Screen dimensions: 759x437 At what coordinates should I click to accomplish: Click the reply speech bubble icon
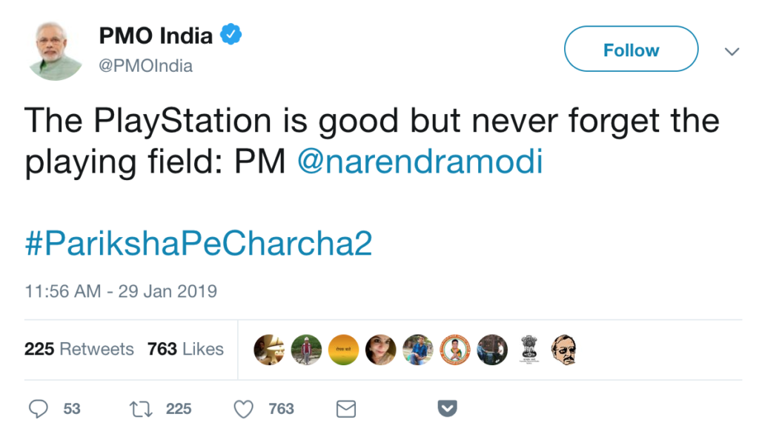coord(39,409)
